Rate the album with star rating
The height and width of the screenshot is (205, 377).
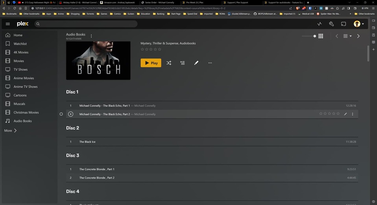click(x=151, y=49)
